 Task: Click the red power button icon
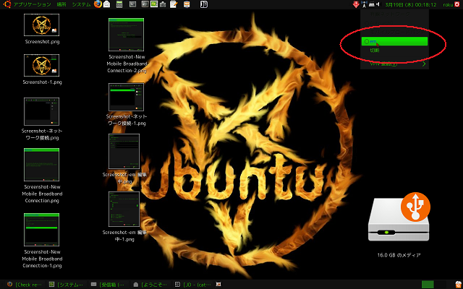click(457, 4)
